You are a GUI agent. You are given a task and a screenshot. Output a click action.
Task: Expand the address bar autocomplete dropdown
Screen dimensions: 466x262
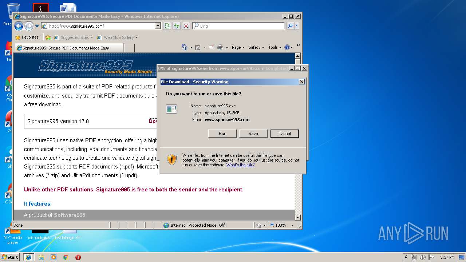click(x=158, y=26)
